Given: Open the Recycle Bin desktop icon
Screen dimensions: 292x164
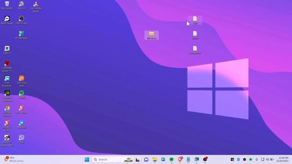Looking at the screenshot, I should (7, 5).
